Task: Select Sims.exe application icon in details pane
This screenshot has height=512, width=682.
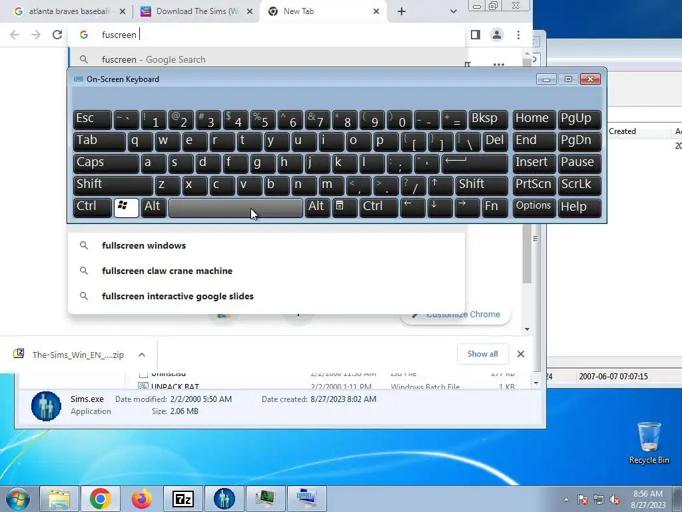Action: 46,406
